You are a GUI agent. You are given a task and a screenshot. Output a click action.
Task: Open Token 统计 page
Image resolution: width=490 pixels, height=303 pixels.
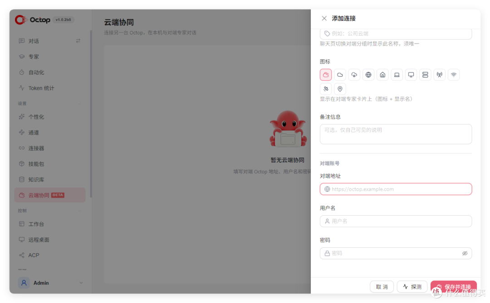pos(50,88)
